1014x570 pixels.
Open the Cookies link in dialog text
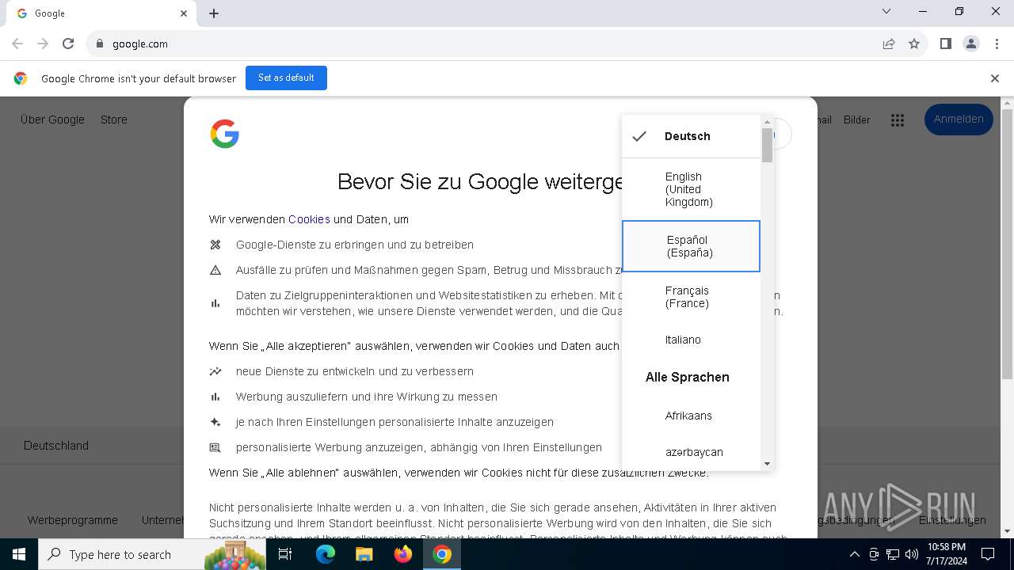(x=309, y=219)
